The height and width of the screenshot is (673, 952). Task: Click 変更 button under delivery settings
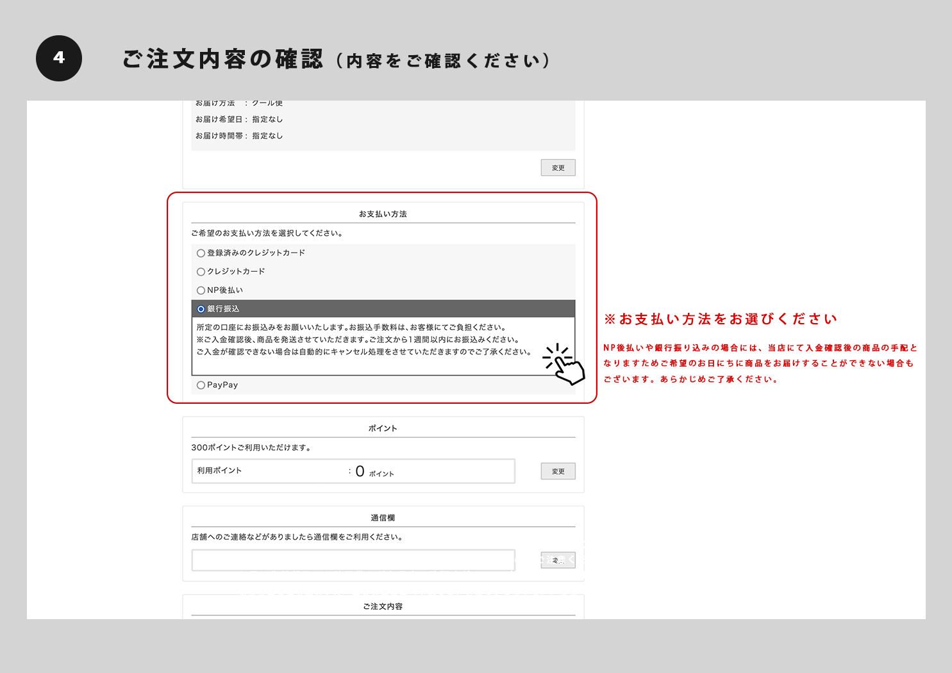pos(558,168)
